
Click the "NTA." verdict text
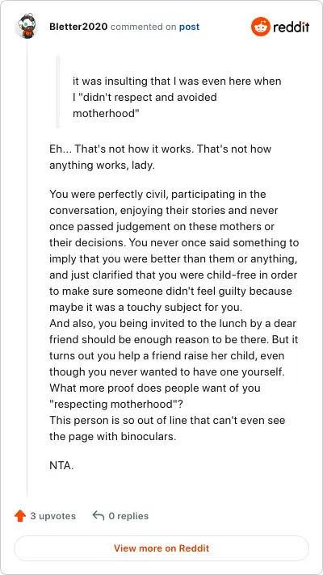[61, 466]
